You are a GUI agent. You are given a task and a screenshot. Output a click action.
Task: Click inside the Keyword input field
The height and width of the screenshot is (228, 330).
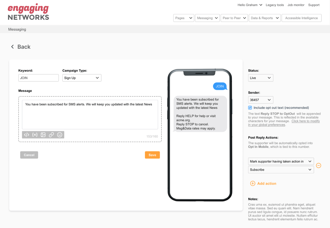click(x=38, y=78)
